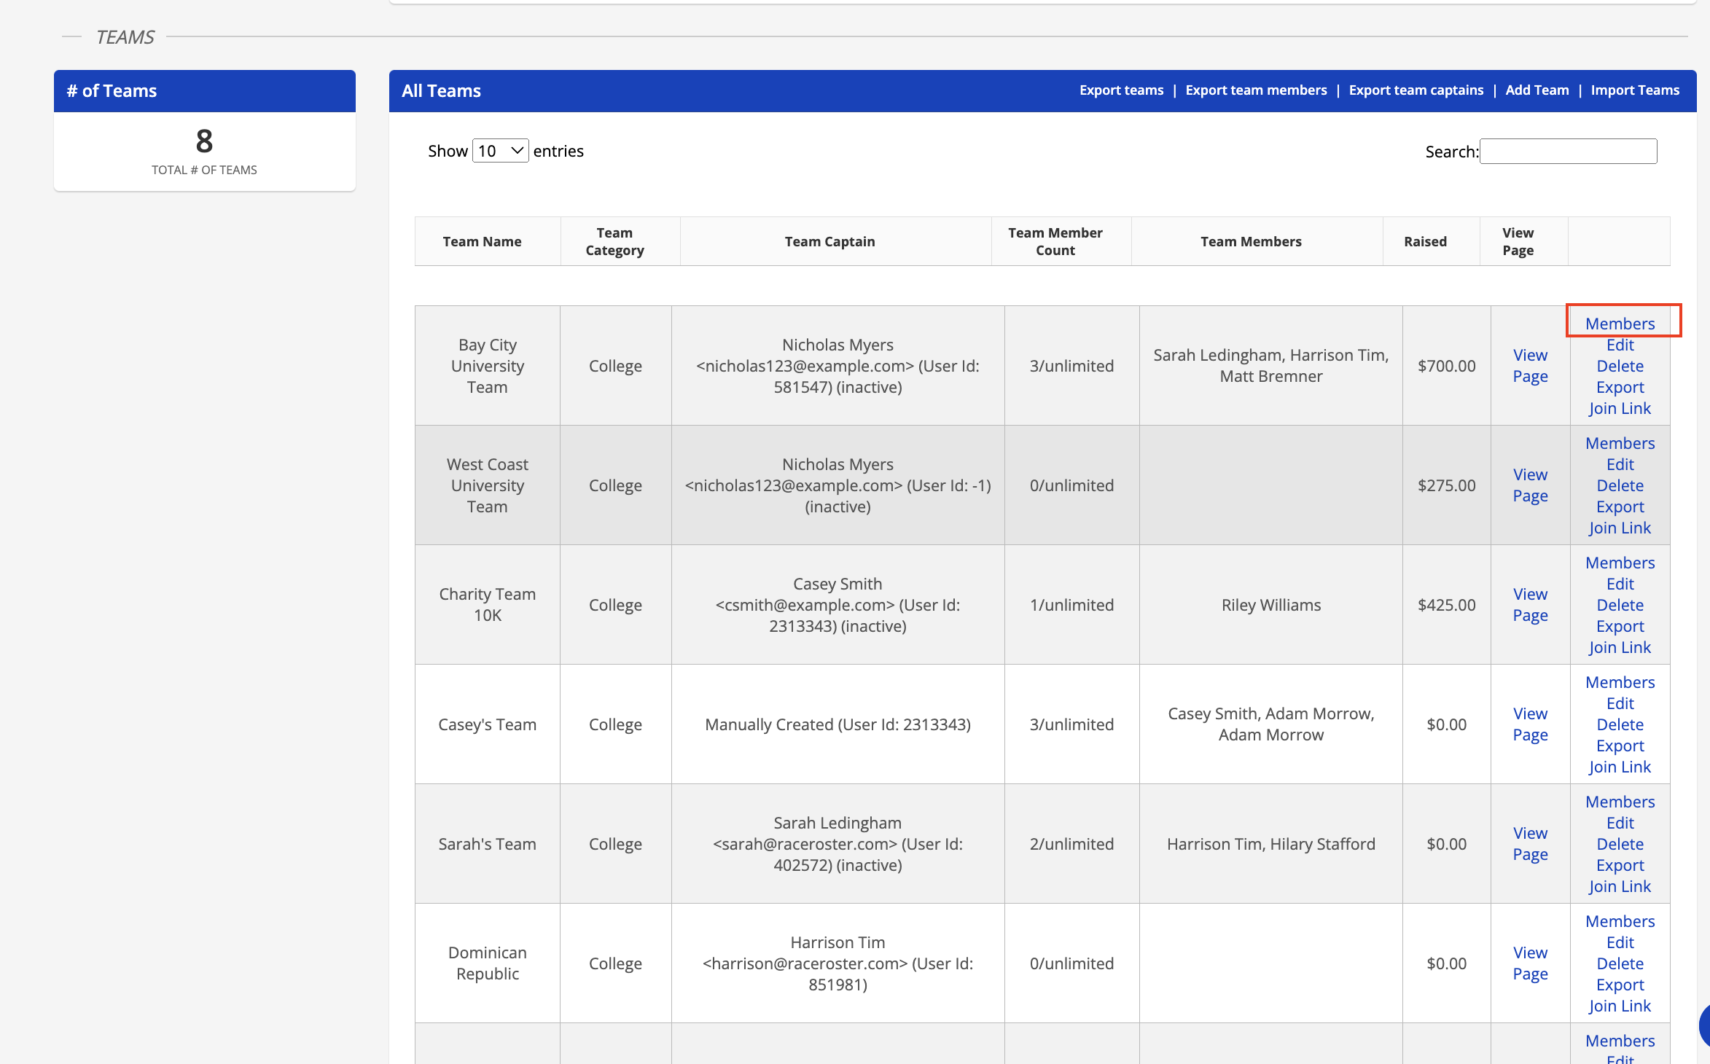Export the Casey's Team row
This screenshot has width=1710, height=1064.
pyautogui.click(x=1620, y=746)
